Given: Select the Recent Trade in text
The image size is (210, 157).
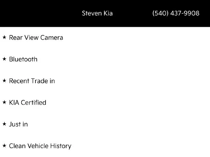Looking at the screenshot, I should point(32,81).
